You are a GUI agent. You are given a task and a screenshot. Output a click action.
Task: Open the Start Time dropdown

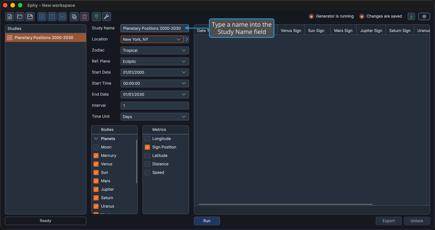(154, 83)
